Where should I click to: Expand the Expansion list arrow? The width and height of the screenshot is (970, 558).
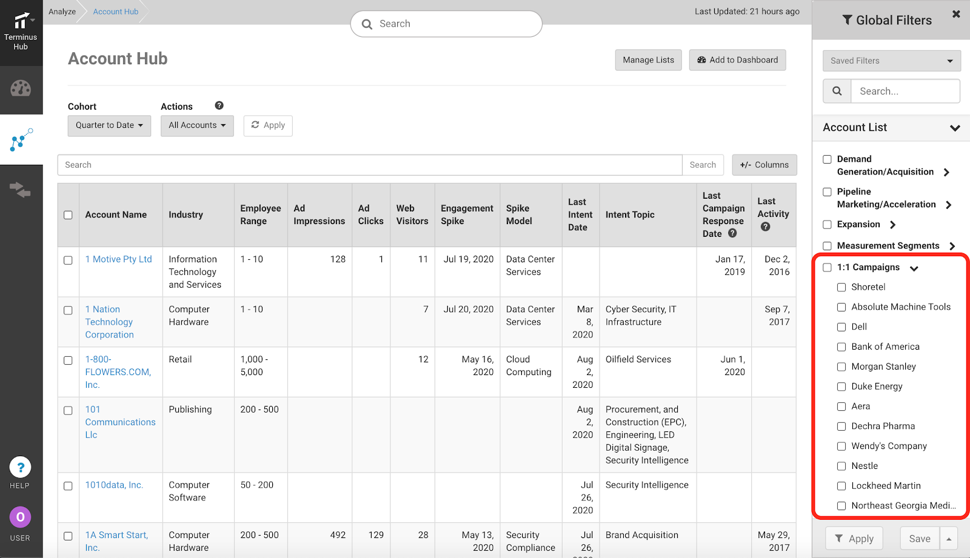click(892, 225)
